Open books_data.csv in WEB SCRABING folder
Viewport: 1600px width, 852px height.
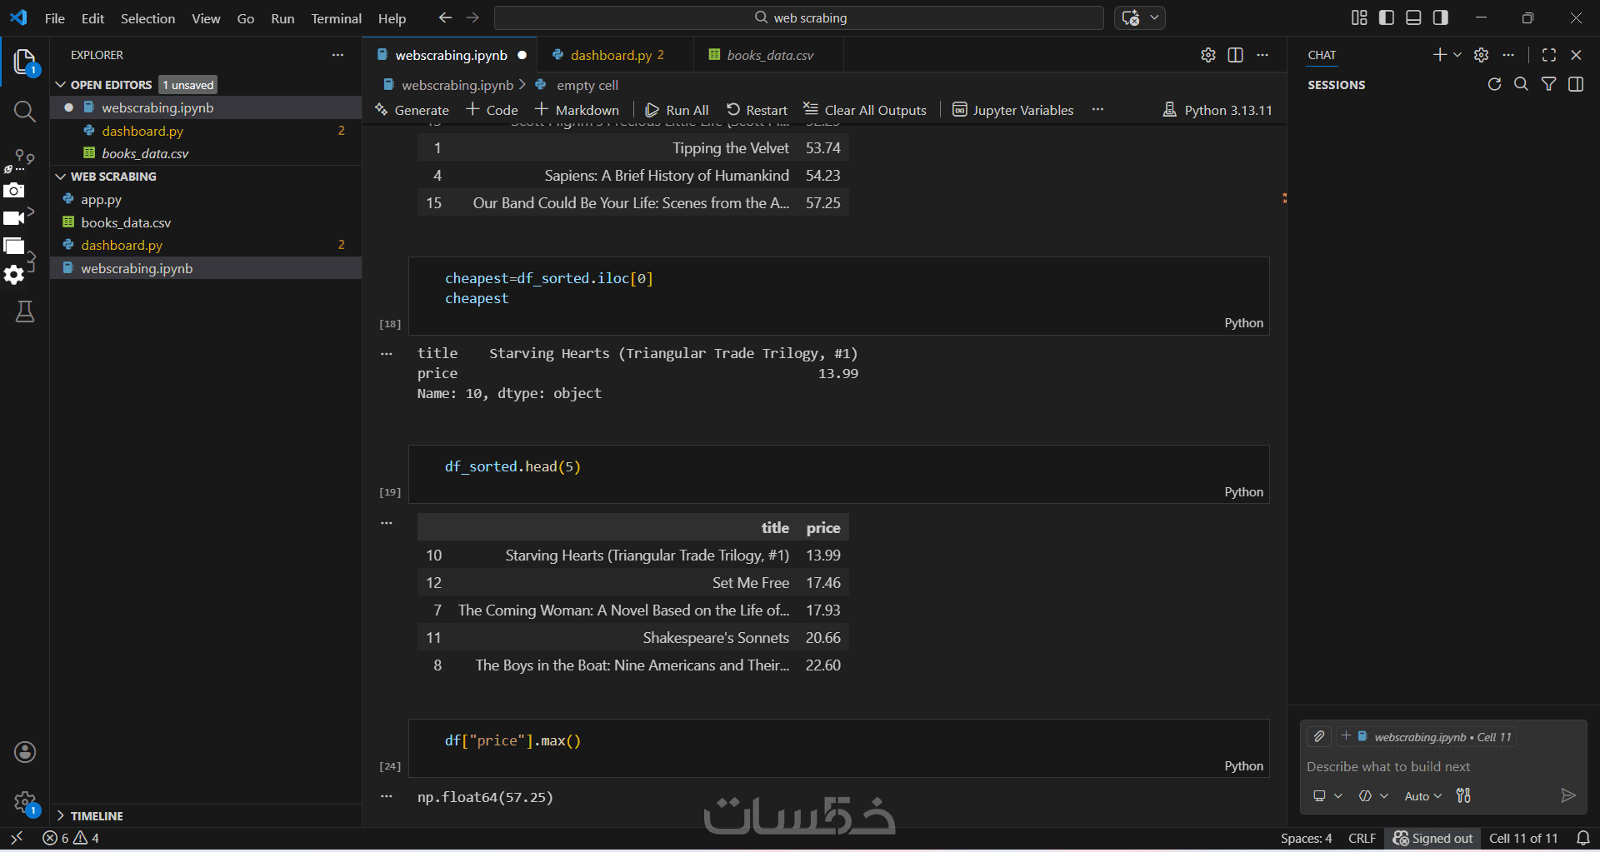coord(126,222)
